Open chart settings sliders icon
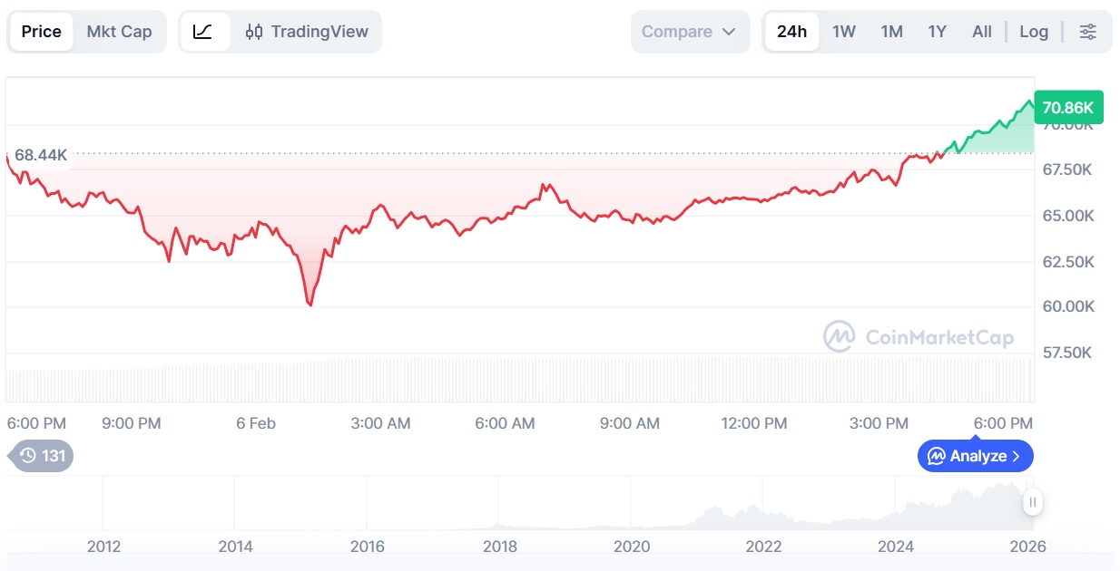 click(1087, 32)
